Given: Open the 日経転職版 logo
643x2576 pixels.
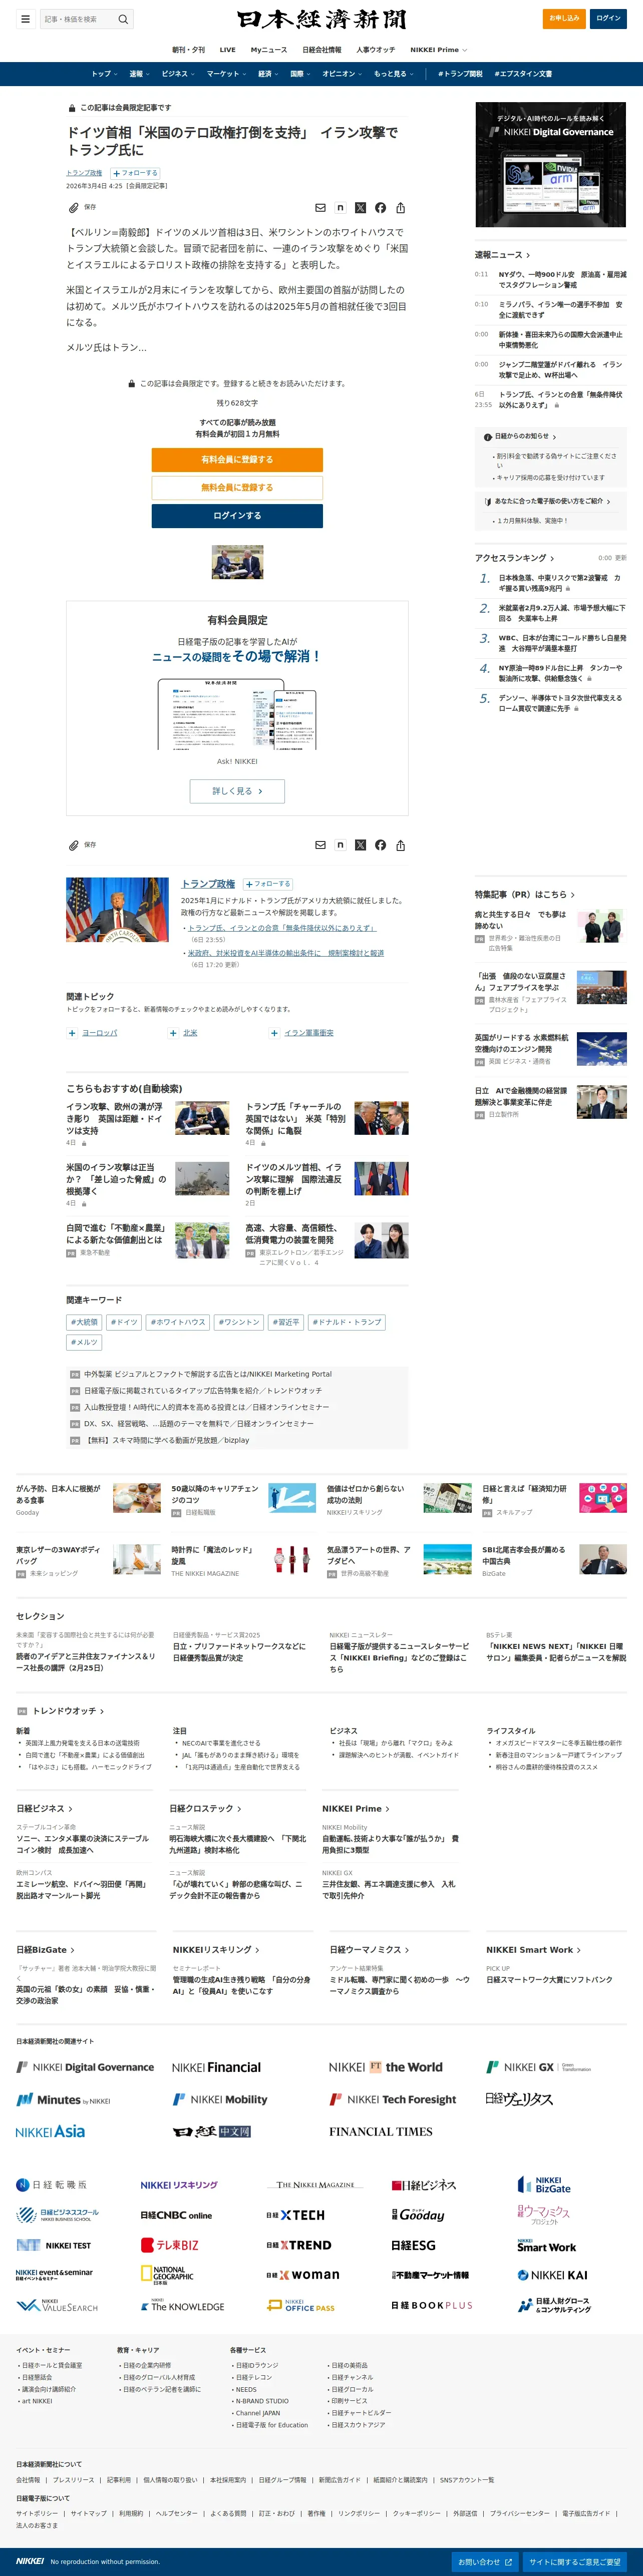Looking at the screenshot, I should click(52, 2185).
